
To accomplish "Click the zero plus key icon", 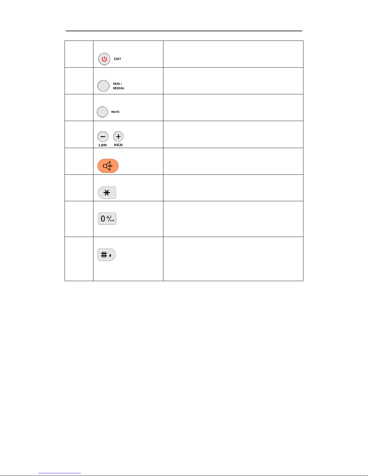I will coord(107,219).
